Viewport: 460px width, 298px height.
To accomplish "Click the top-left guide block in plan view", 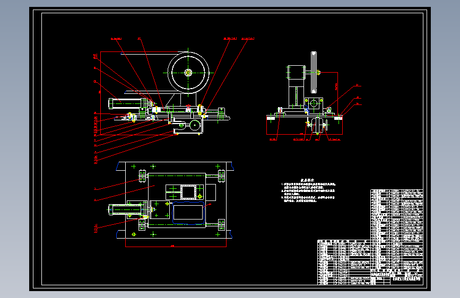I will (x=142, y=176).
